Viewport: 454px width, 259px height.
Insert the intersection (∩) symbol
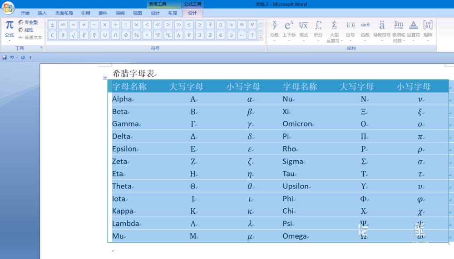[x=115, y=35]
